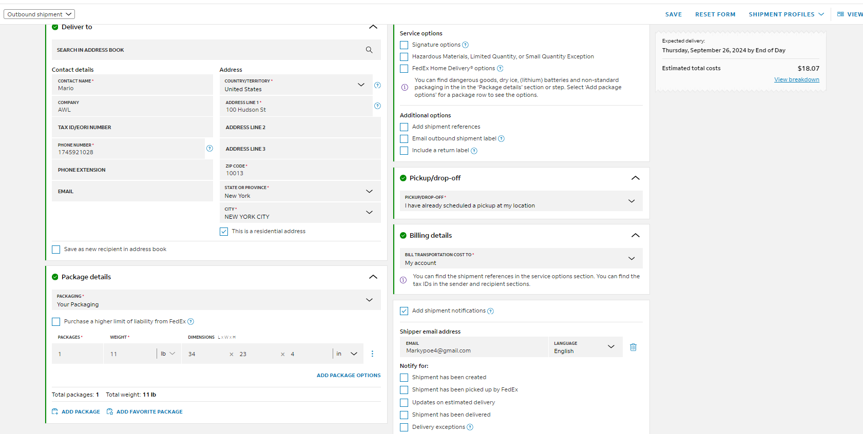Open Email outbound shipment label help icon
Image resolution: width=863 pixels, height=434 pixels.
pos(501,139)
